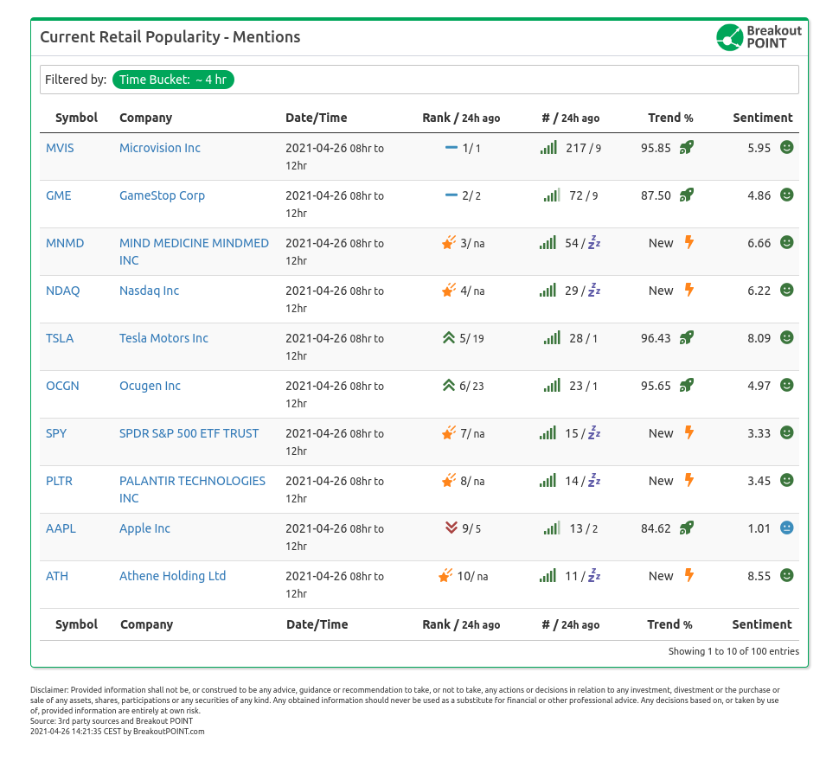Click the red down-chevron rank icon for AAPL
This screenshot has width=839, height=774.
coord(451,528)
